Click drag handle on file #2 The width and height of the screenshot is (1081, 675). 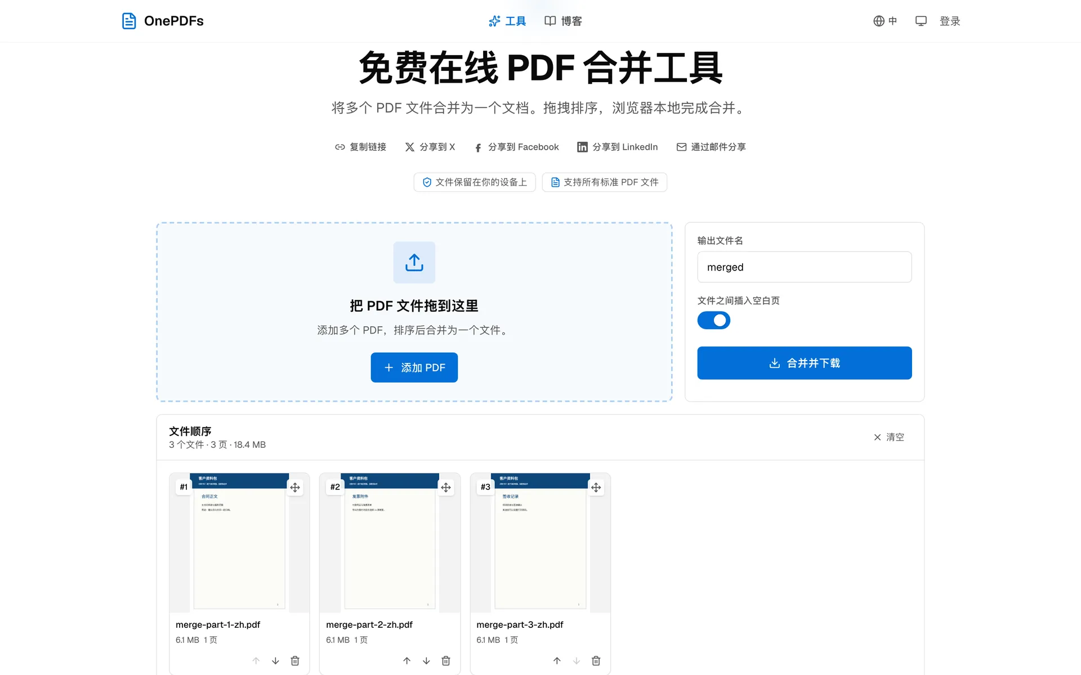coord(446,487)
